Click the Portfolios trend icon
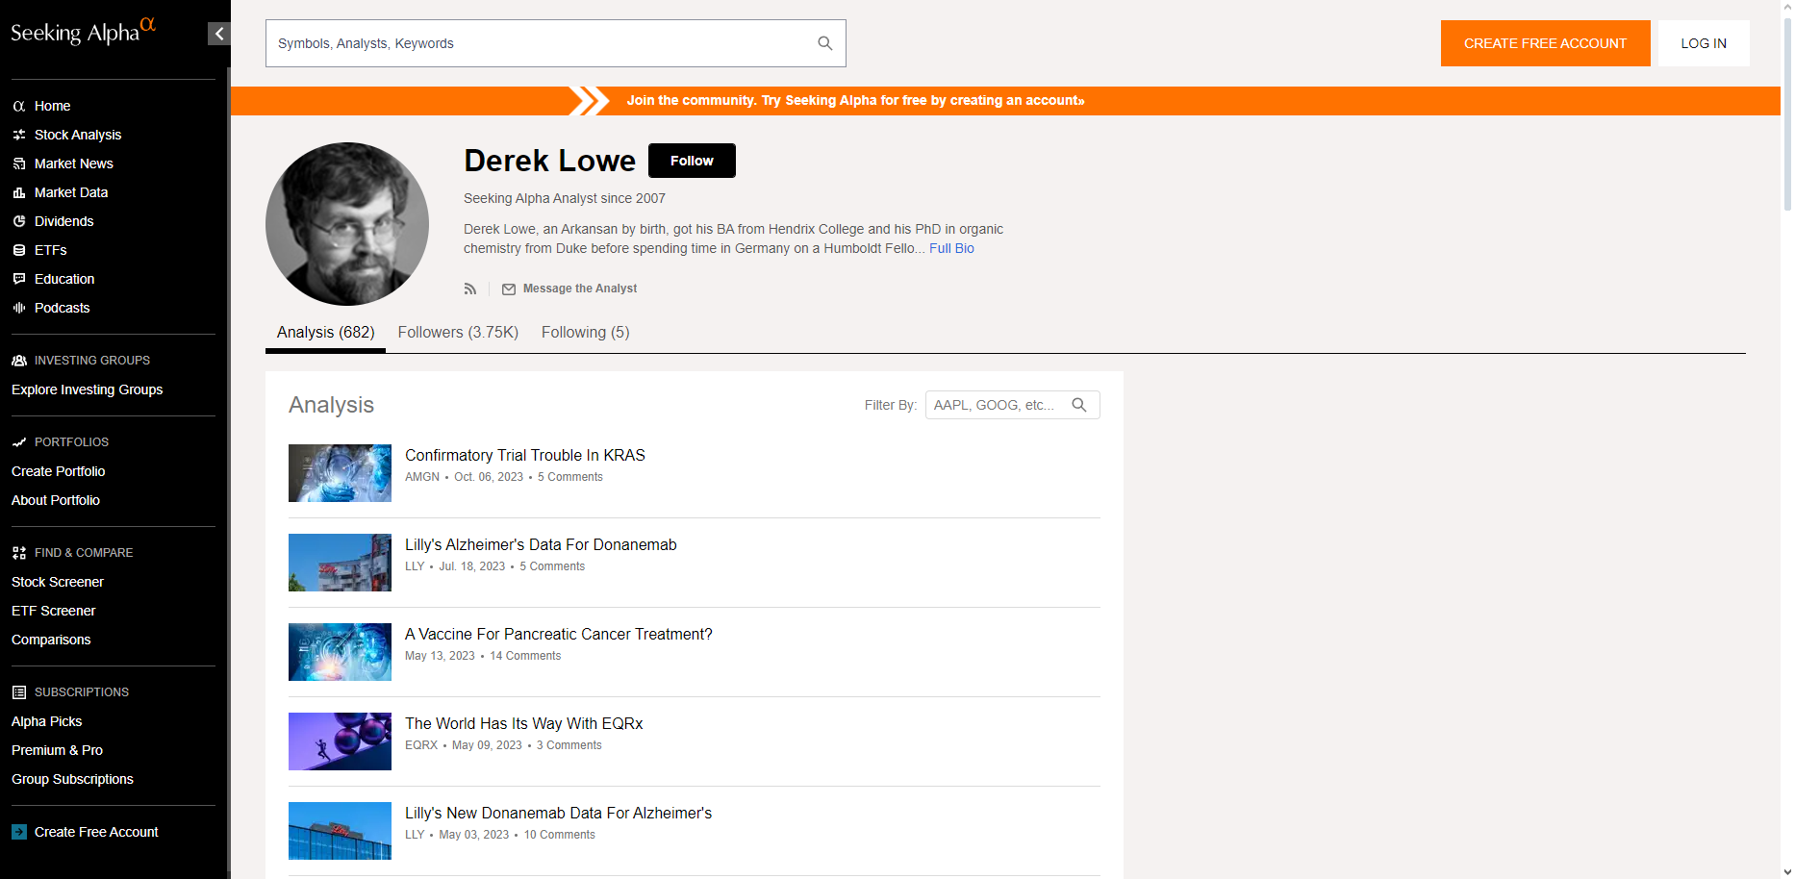This screenshot has width=1795, height=879. 19,442
